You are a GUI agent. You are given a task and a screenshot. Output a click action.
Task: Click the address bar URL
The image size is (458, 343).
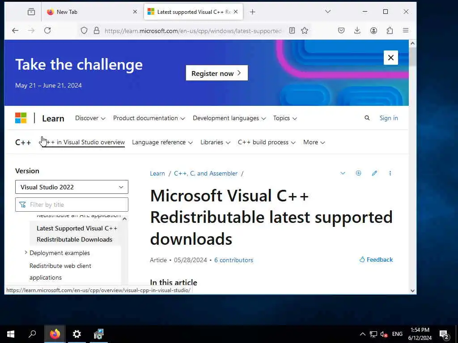tap(193, 31)
